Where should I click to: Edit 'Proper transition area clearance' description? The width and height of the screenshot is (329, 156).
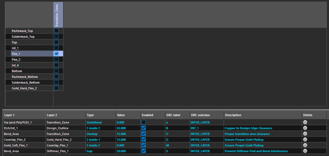pyautogui.click(x=263, y=134)
